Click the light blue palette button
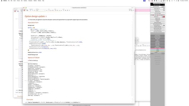189x106 pixels. pos(157,50)
